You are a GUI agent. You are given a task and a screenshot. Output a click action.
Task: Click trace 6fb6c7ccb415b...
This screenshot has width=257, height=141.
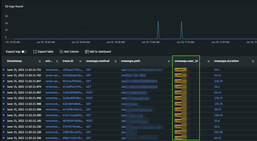coord(73,138)
